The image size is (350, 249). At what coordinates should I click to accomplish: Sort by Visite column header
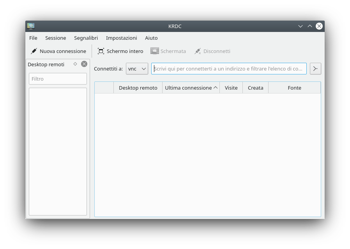[x=231, y=88]
